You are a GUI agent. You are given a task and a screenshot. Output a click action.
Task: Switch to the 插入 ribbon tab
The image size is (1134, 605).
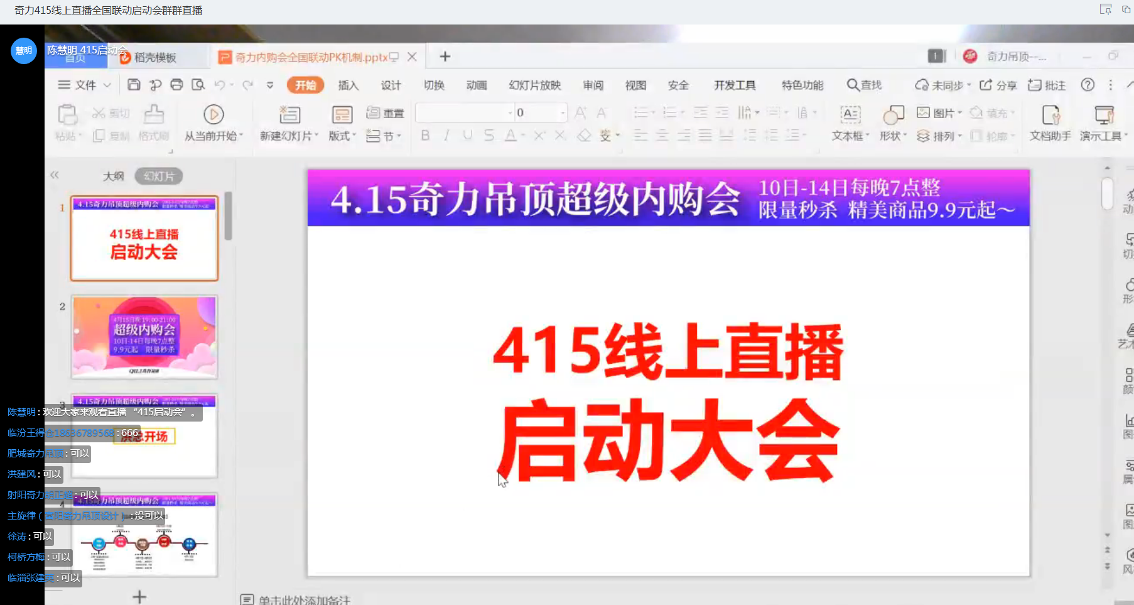click(348, 85)
